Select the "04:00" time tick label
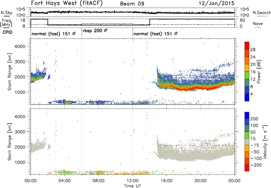The image size is (271, 188). [x=64, y=181]
